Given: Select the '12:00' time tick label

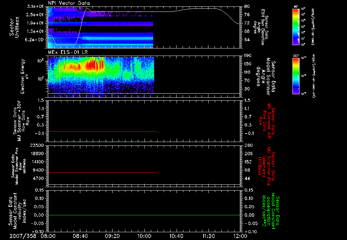Looking at the screenshot, I should [240, 236].
